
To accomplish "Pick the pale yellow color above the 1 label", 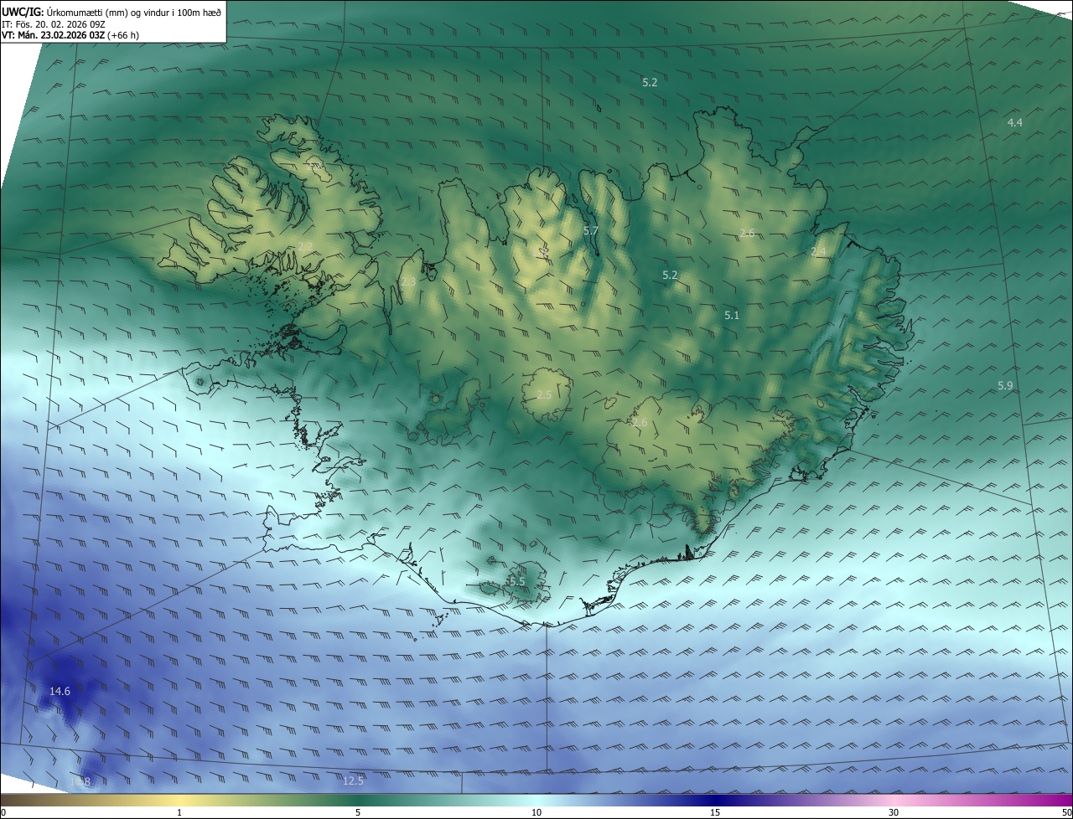I will click(x=179, y=800).
